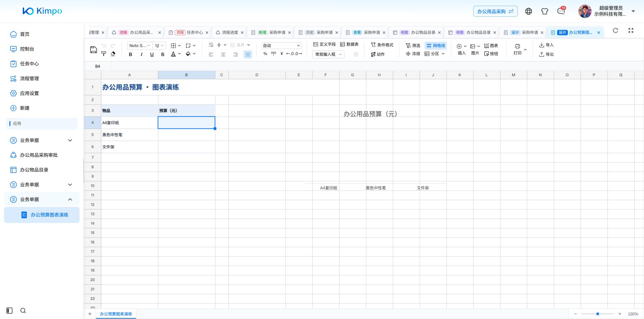The height and width of the screenshot is (319, 644).
Task: Select the format painter tool
Action: point(104,54)
